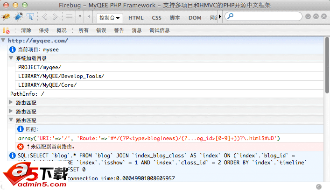Click the http://myqee.com/ link
Screen dimensions: 330x191
click(38, 41)
